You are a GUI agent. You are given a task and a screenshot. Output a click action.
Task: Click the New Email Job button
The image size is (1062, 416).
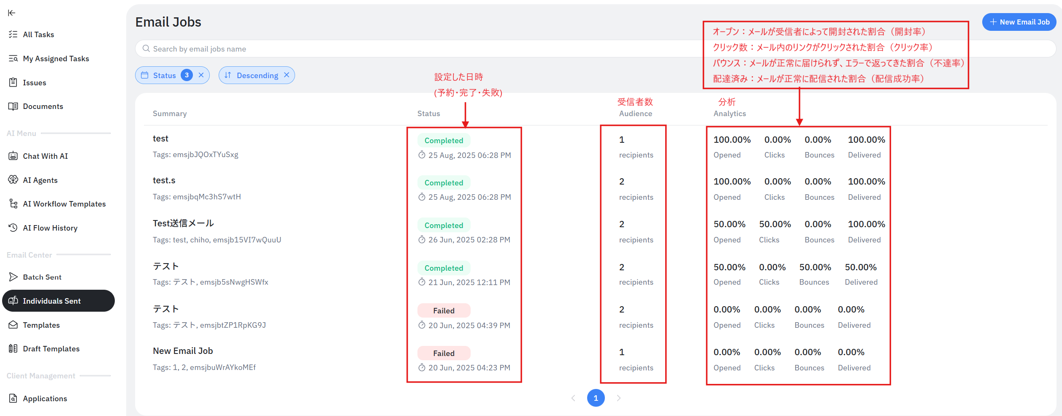click(1019, 22)
